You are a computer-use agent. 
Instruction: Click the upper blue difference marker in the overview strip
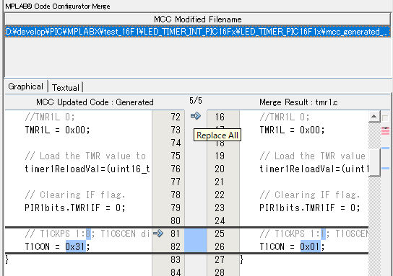coord(386,148)
